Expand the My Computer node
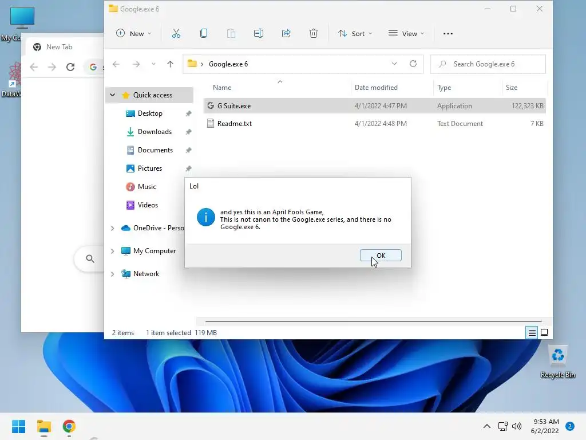 pyautogui.click(x=113, y=251)
